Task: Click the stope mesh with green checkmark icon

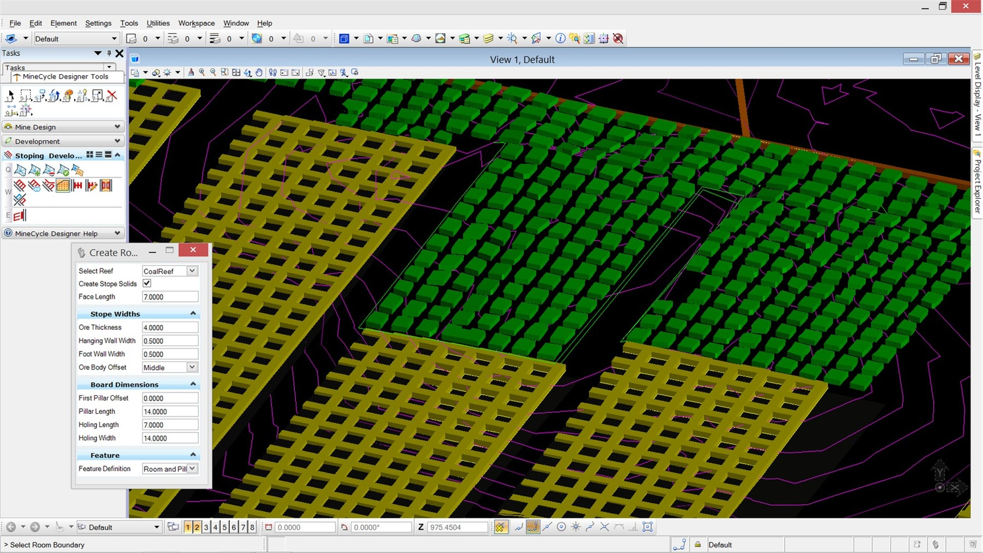Action: [x=63, y=170]
